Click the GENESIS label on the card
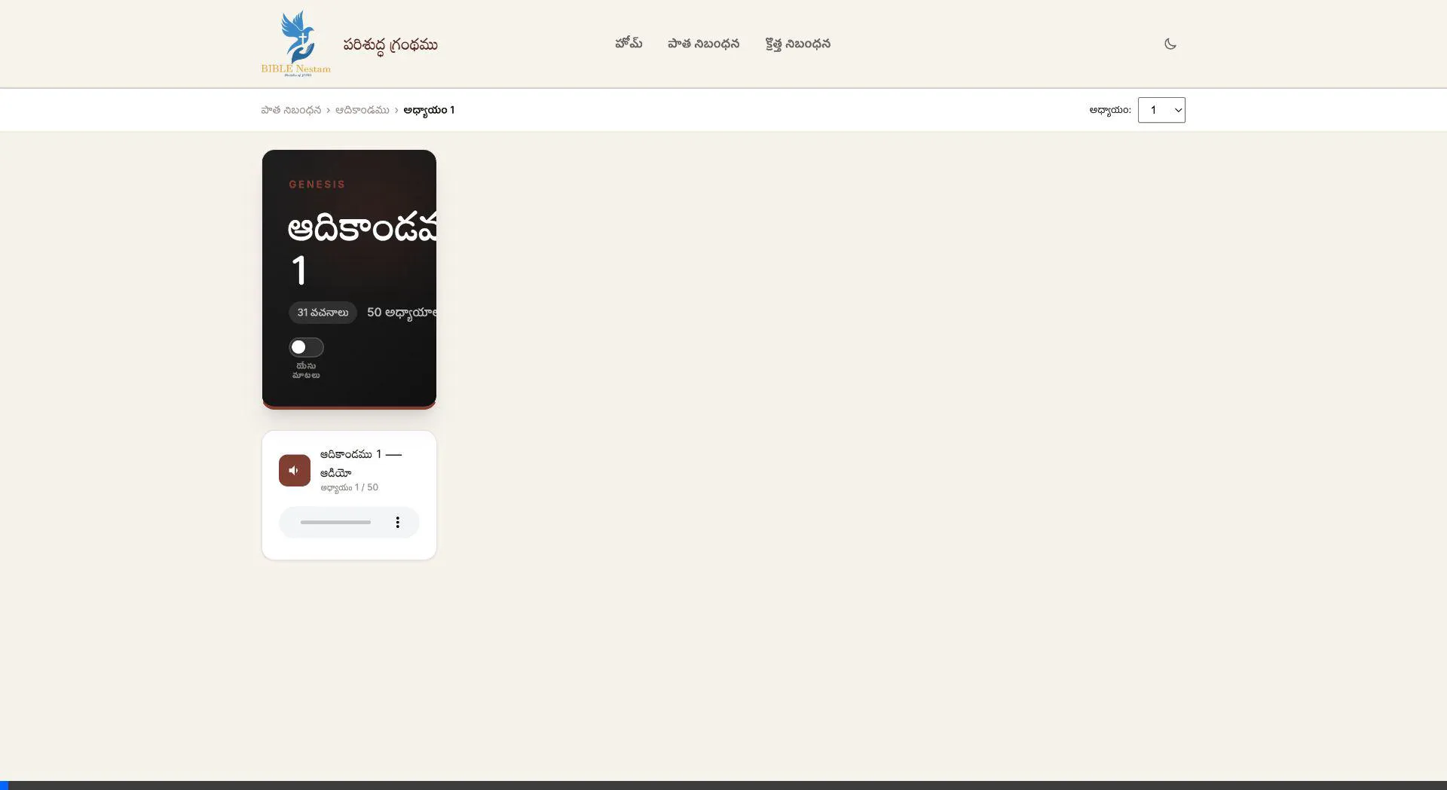The image size is (1447, 790). (x=317, y=185)
